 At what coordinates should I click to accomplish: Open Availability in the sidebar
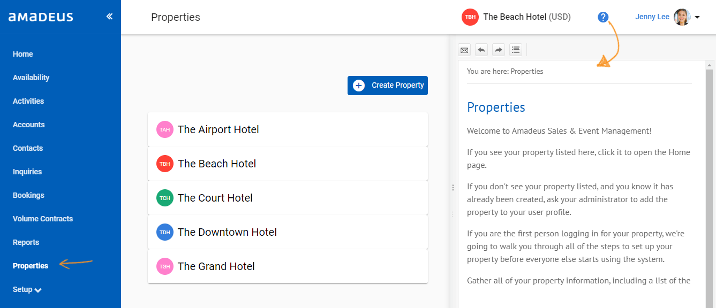point(31,78)
